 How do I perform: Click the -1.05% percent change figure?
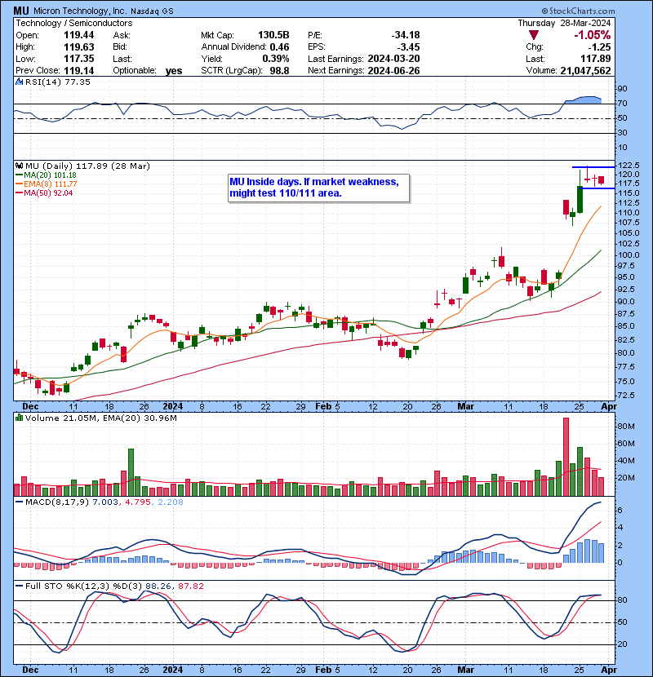[x=592, y=35]
